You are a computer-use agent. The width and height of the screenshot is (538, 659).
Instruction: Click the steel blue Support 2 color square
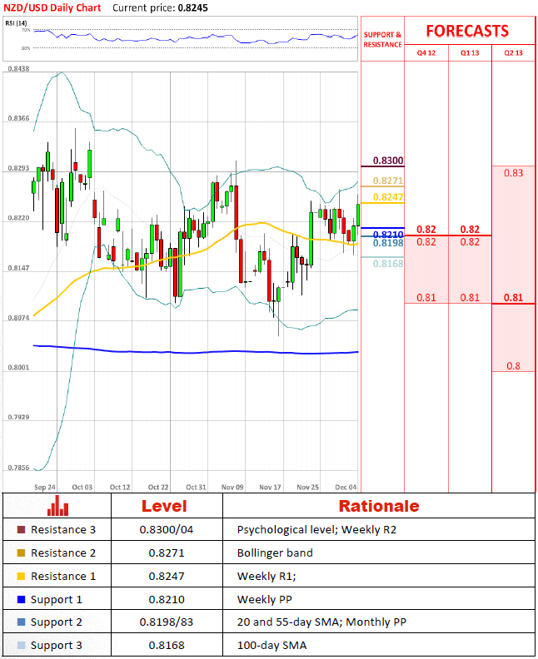(x=21, y=623)
